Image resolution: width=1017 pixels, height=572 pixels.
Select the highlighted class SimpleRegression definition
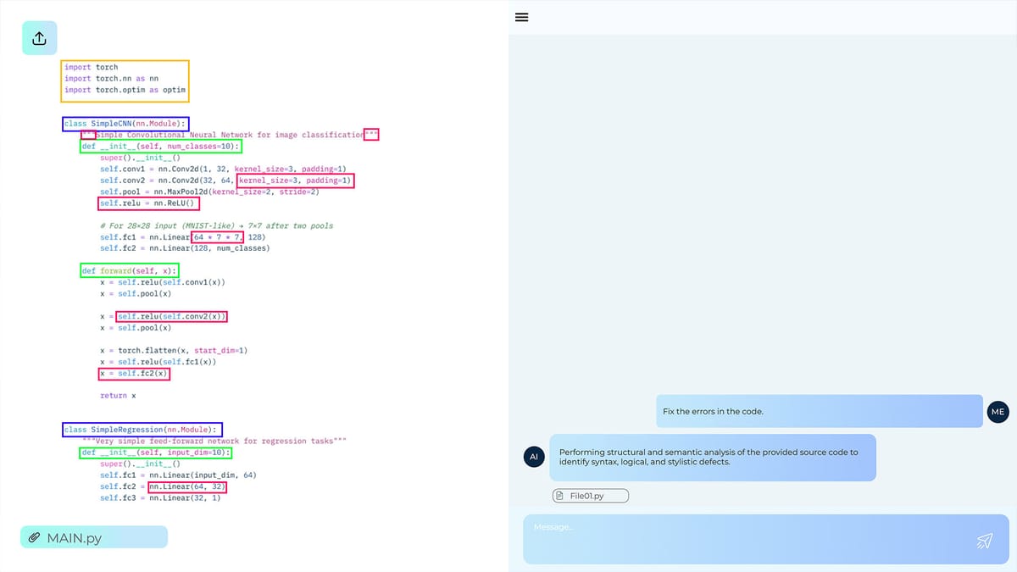[x=142, y=430]
